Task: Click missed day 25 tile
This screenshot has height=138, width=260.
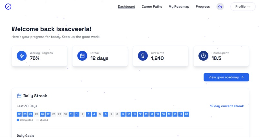Action: click(x=36, y=114)
